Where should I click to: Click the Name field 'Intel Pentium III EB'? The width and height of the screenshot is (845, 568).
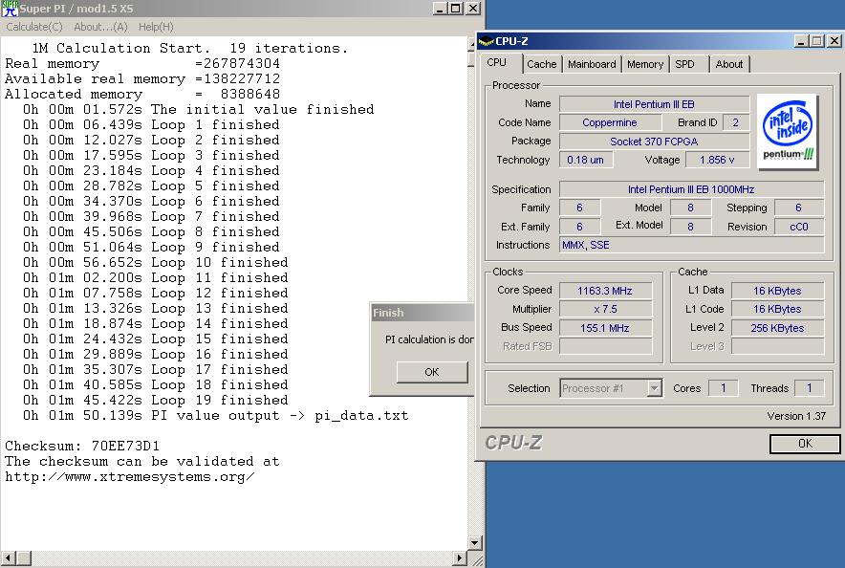(654, 104)
